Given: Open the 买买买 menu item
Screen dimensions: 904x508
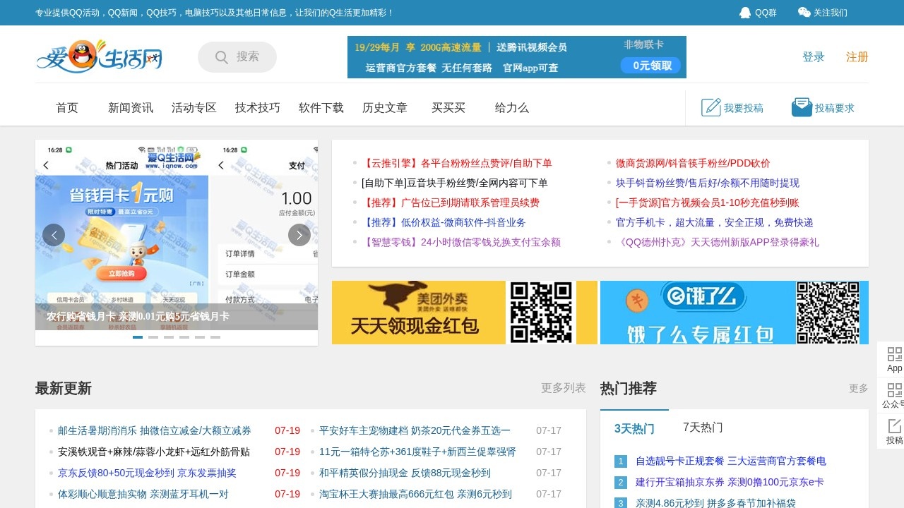Looking at the screenshot, I should pos(448,108).
